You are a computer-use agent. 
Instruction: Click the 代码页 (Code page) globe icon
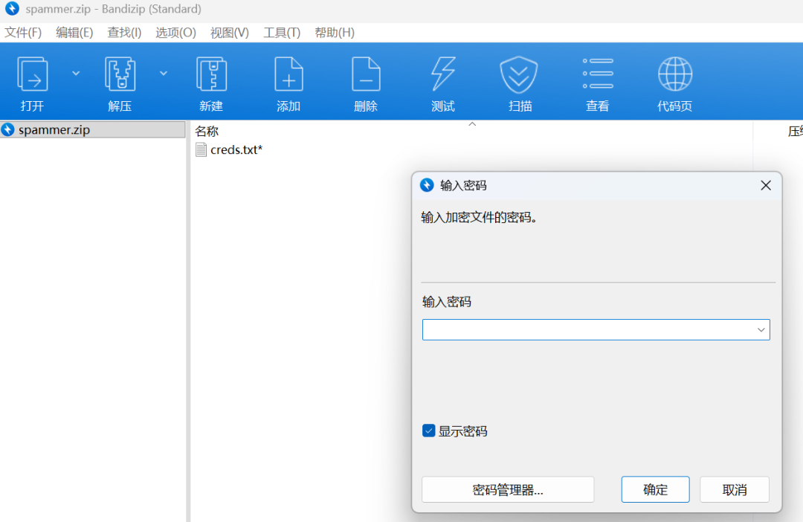pos(675,74)
